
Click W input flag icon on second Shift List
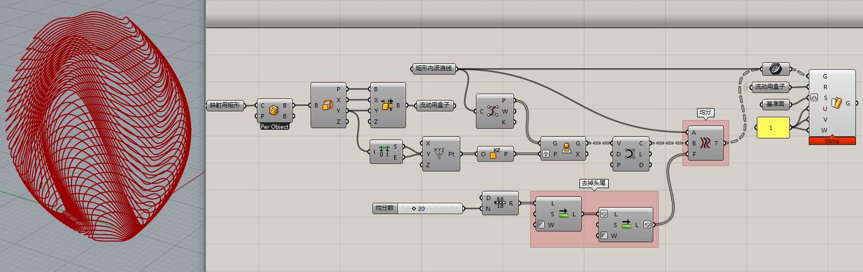pyautogui.click(x=604, y=235)
